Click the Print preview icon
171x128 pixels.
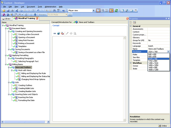(12, 10)
